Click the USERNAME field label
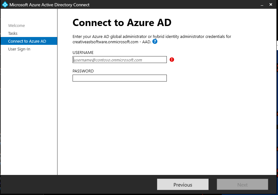 [83, 53]
